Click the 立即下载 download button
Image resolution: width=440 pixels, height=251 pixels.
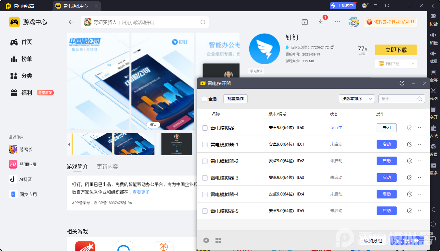point(396,50)
